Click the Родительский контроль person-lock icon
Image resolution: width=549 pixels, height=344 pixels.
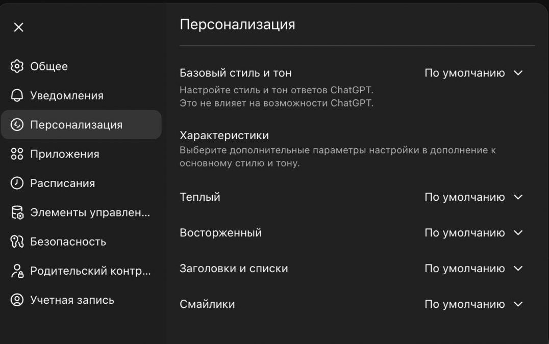17,271
